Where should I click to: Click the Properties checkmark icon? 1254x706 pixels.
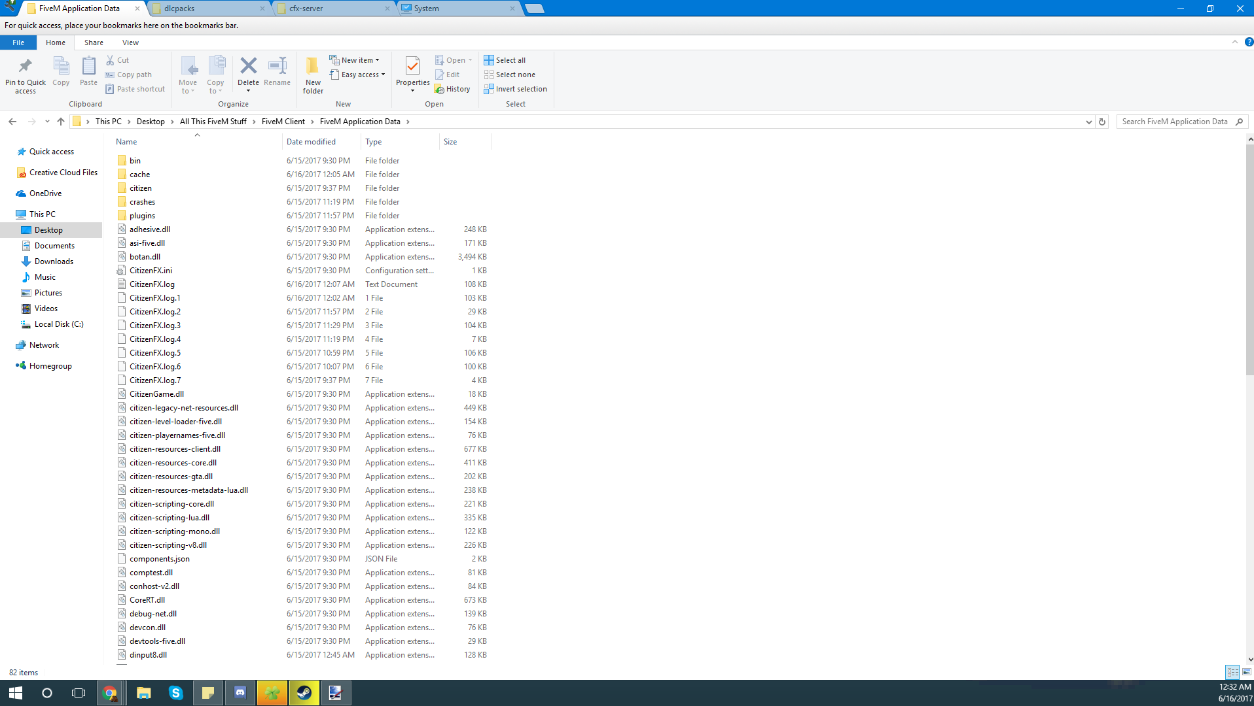(412, 65)
